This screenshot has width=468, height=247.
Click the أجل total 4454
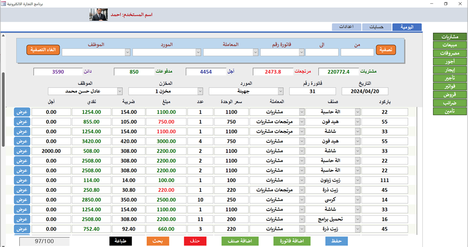206,71
